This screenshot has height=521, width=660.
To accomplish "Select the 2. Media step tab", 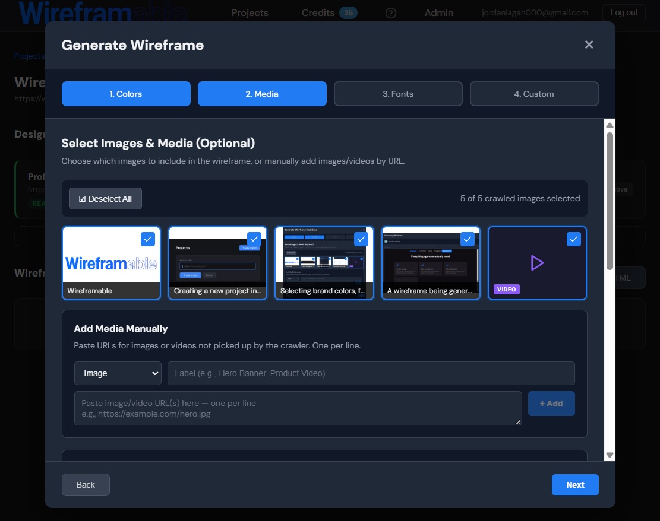I will 262,94.
